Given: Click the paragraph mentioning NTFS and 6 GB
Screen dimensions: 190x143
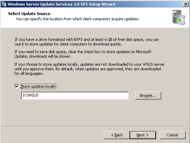Looking at the screenshot, I should pos(87,42).
